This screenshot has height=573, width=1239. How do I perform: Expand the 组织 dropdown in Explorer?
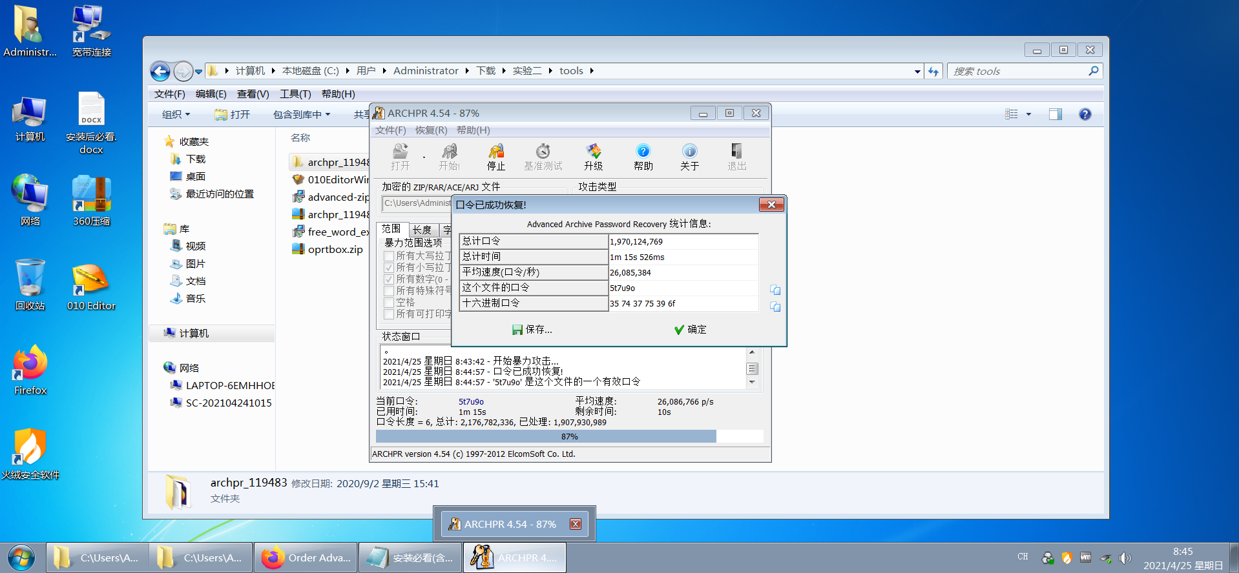click(x=176, y=114)
